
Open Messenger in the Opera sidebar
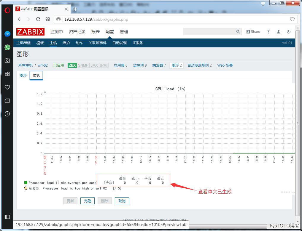[7, 34]
